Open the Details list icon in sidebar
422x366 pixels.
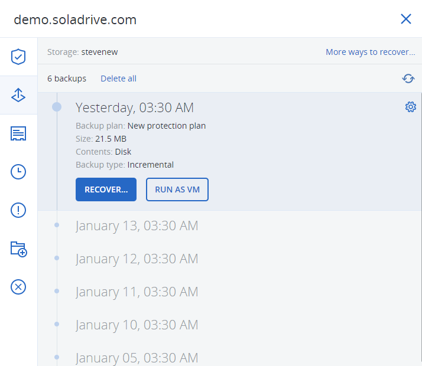tap(18, 133)
